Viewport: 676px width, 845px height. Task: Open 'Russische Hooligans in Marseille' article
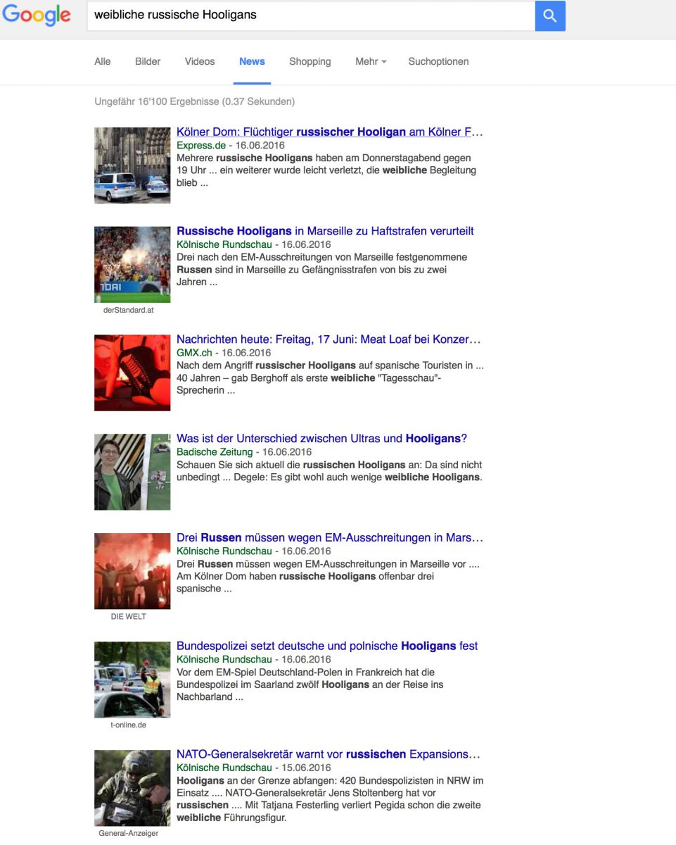click(x=325, y=231)
